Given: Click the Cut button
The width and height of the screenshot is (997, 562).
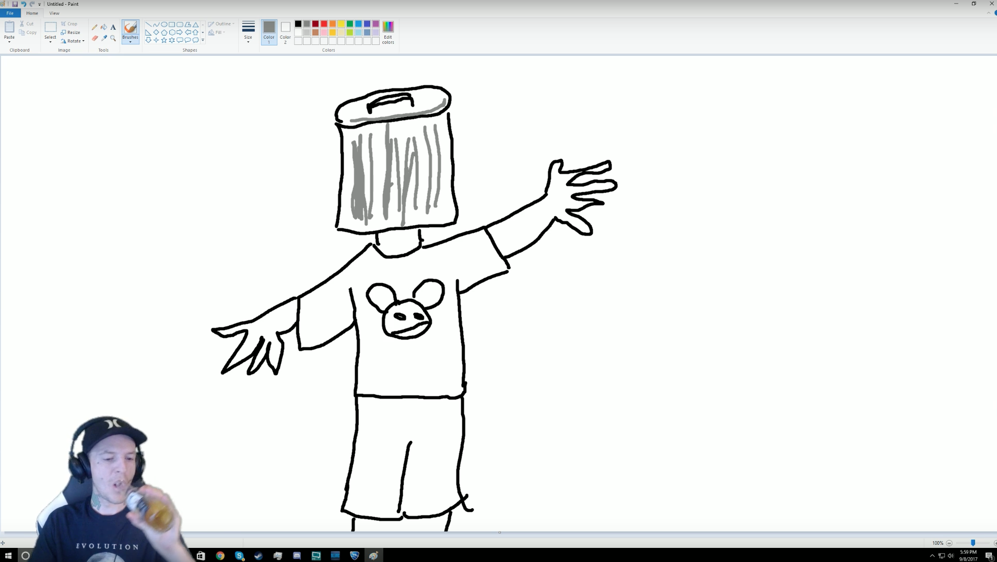Looking at the screenshot, I should (x=27, y=24).
